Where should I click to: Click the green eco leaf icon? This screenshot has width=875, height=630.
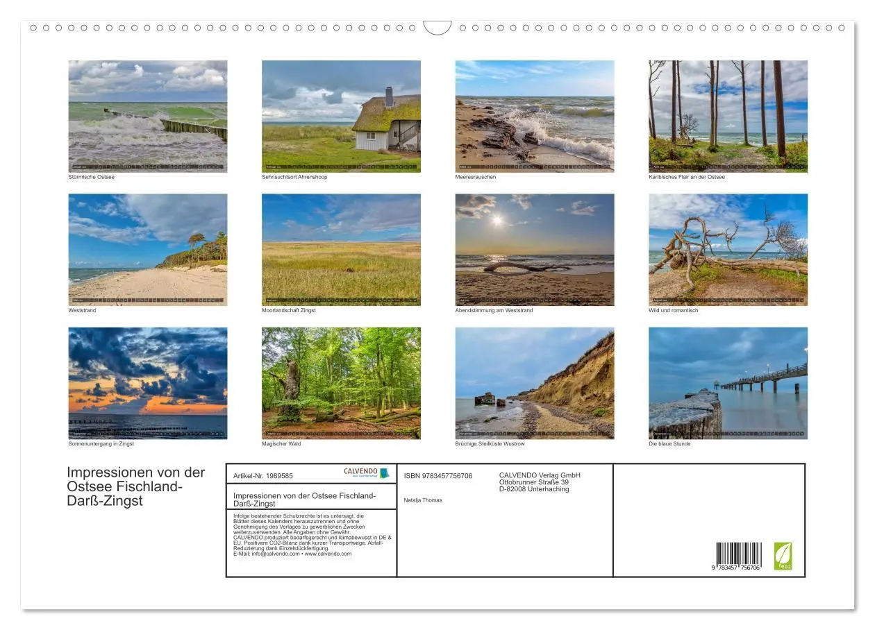tap(783, 556)
